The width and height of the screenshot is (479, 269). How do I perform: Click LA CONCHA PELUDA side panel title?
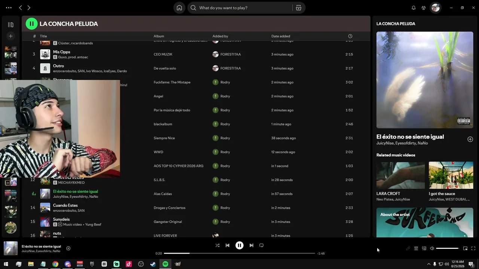(396, 24)
